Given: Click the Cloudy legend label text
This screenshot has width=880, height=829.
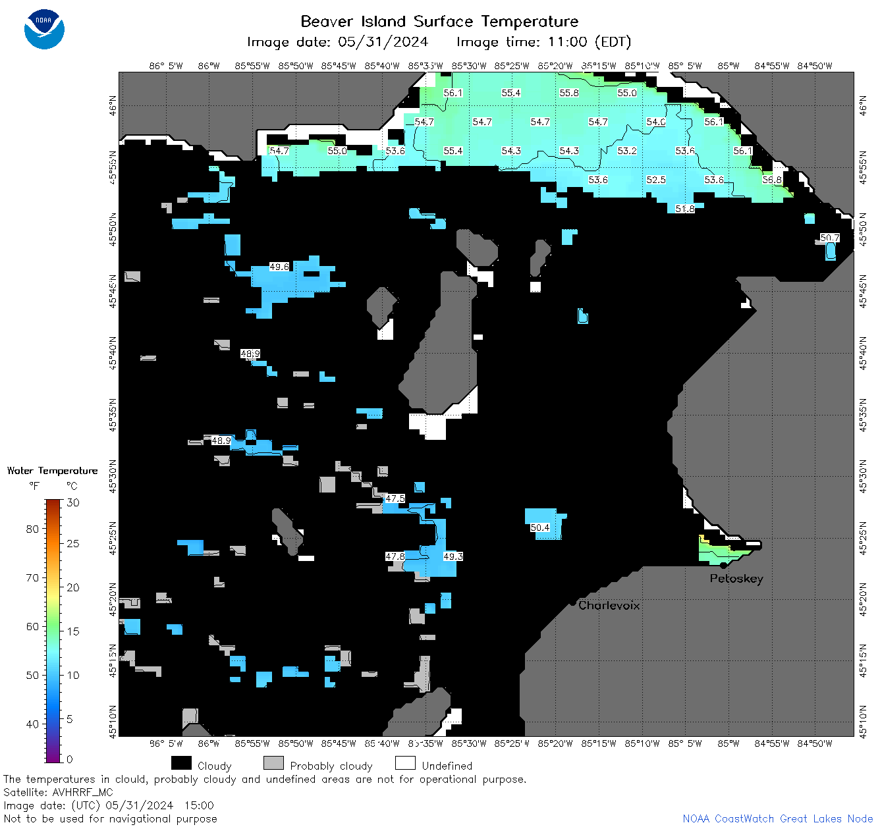Looking at the screenshot, I should tap(215, 766).
